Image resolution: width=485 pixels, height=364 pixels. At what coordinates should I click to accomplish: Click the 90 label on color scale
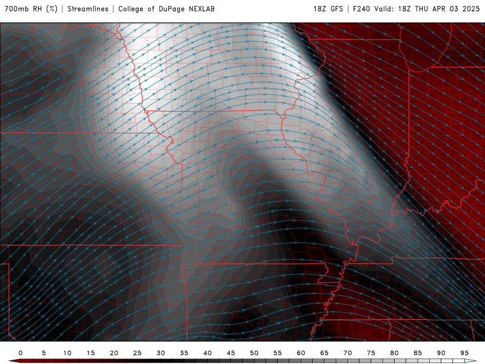click(x=441, y=353)
